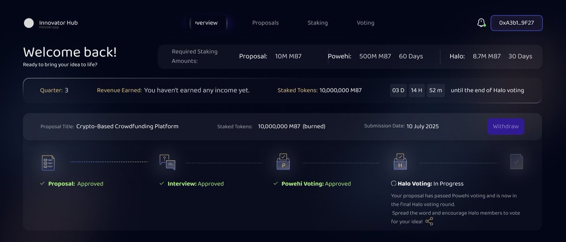The width and height of the screenshot is (566, 242).
Task: Click the Staked Tokens 10,000,000 M87 summary
Action: [x=320, y=90]
